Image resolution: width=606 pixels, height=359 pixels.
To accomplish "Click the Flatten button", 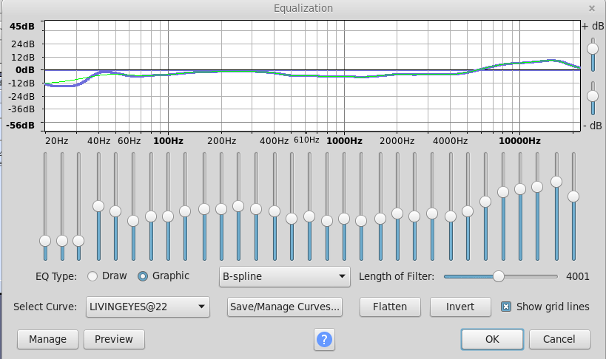I will click(390, 307).
